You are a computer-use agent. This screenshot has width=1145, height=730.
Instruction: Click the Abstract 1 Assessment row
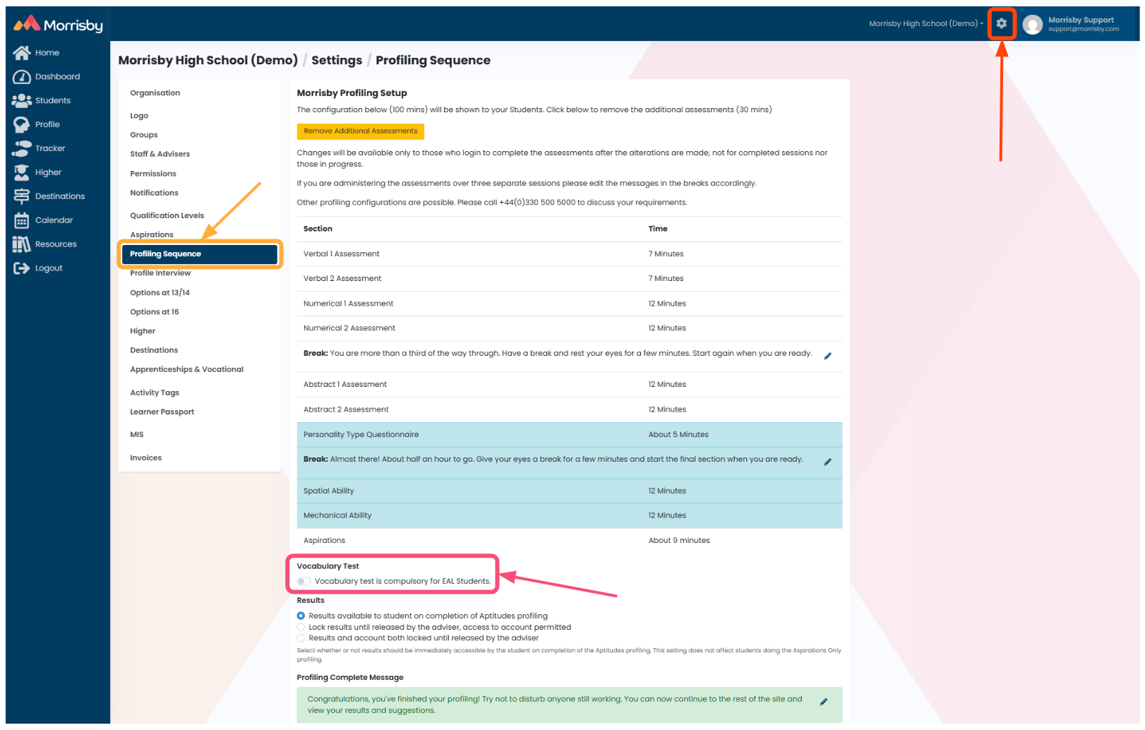click(570, 385)
